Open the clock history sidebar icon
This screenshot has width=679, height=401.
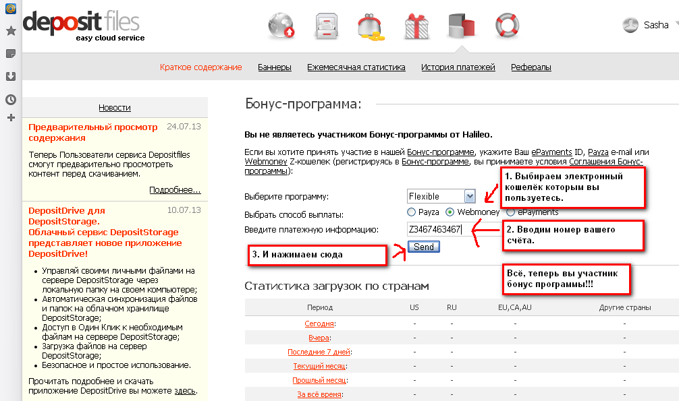11,100
